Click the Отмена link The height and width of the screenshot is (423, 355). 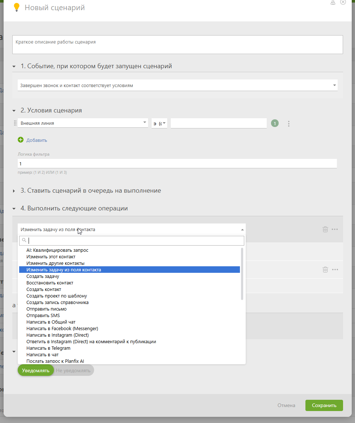pyautogui.click(x=286, y=405)
